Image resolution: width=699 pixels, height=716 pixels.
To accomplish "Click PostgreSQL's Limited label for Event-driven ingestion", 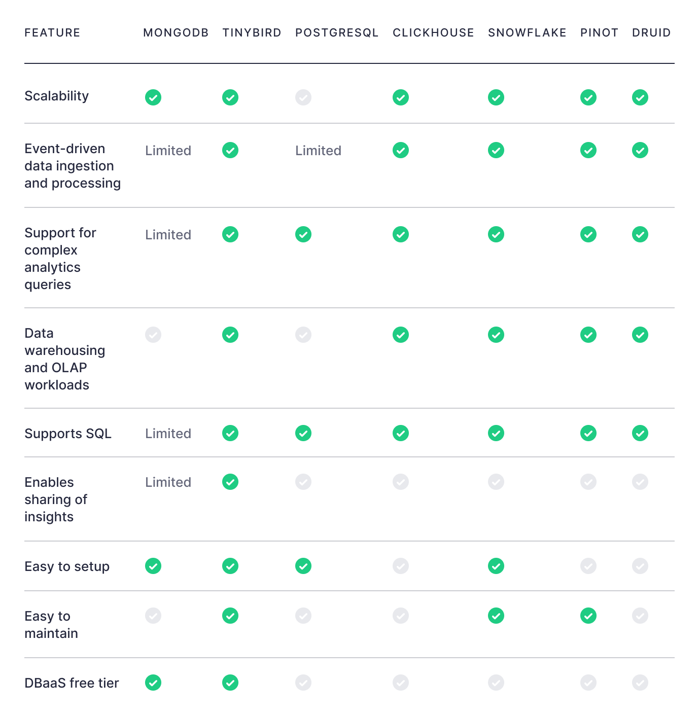I will pos(318,151).
